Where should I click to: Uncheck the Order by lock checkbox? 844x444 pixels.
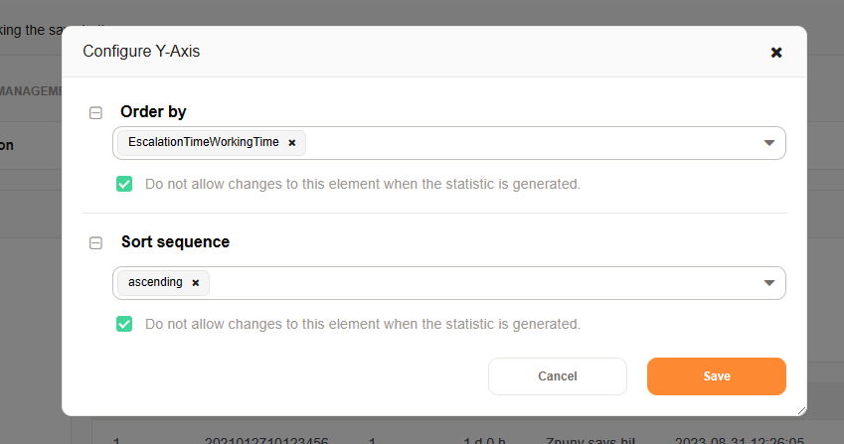124,184
